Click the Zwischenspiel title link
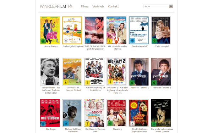Image resolution: width=213 pixels, height=133 pixels. point(162,46)
